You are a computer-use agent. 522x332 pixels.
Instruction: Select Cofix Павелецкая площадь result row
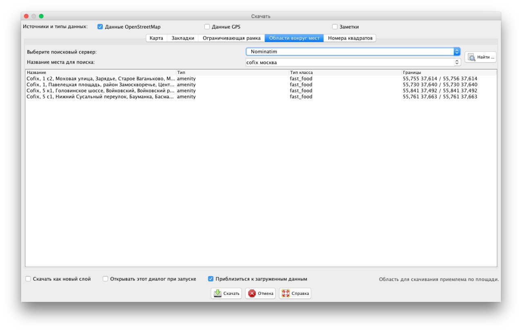(261, 85)
